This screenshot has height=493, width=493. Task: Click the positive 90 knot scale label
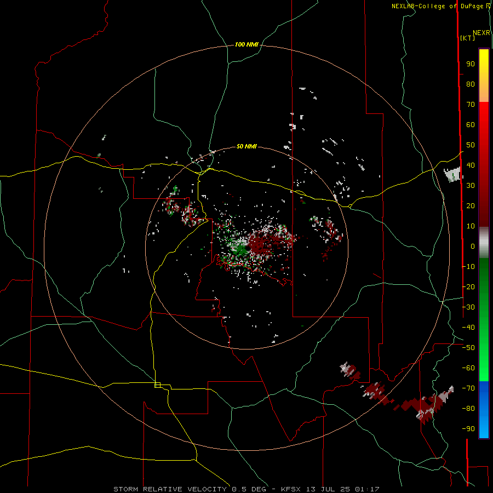[471, 64]
